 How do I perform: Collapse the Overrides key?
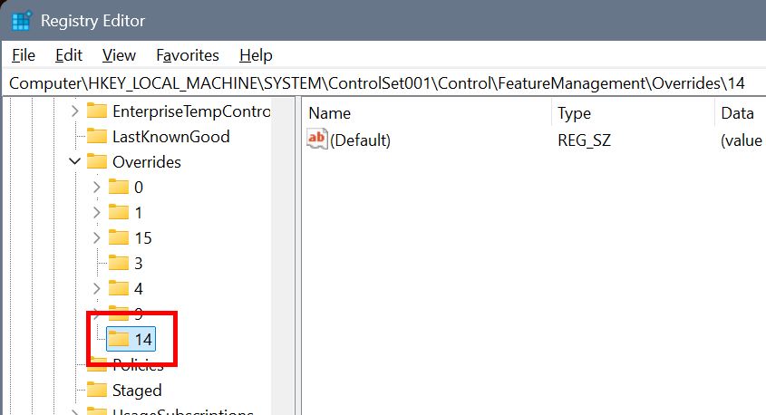coord(74,161)
